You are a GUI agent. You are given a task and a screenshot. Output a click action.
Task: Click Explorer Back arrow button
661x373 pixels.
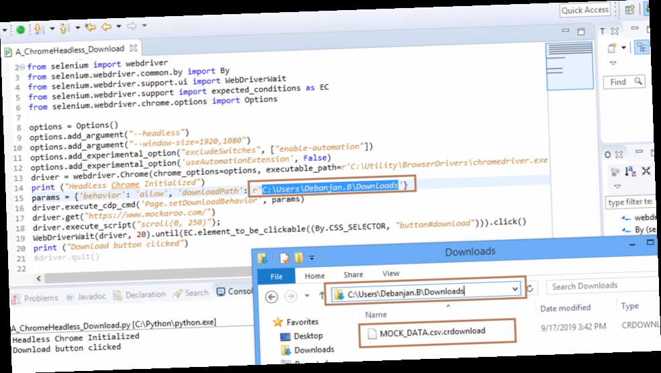pyautogui.click(x=271, y=297)
